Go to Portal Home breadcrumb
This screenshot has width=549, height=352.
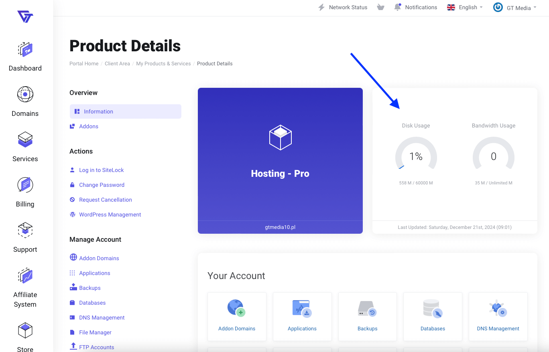click(x=84, y=63)
